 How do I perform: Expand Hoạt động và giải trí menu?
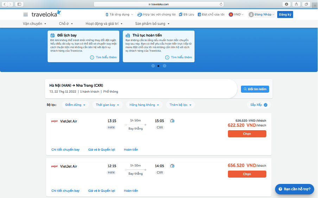coord(104,24)
